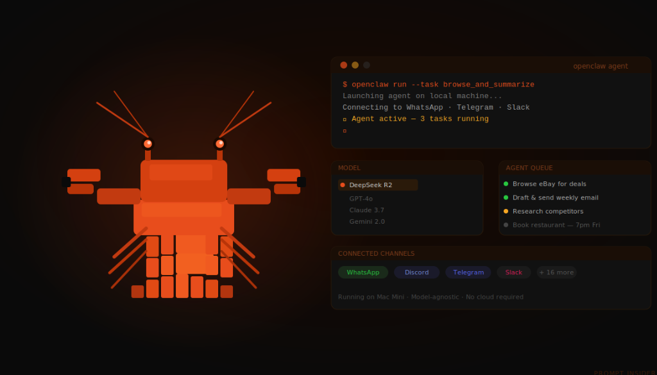Click the red close dot in terminal window

tap(344, 65)
